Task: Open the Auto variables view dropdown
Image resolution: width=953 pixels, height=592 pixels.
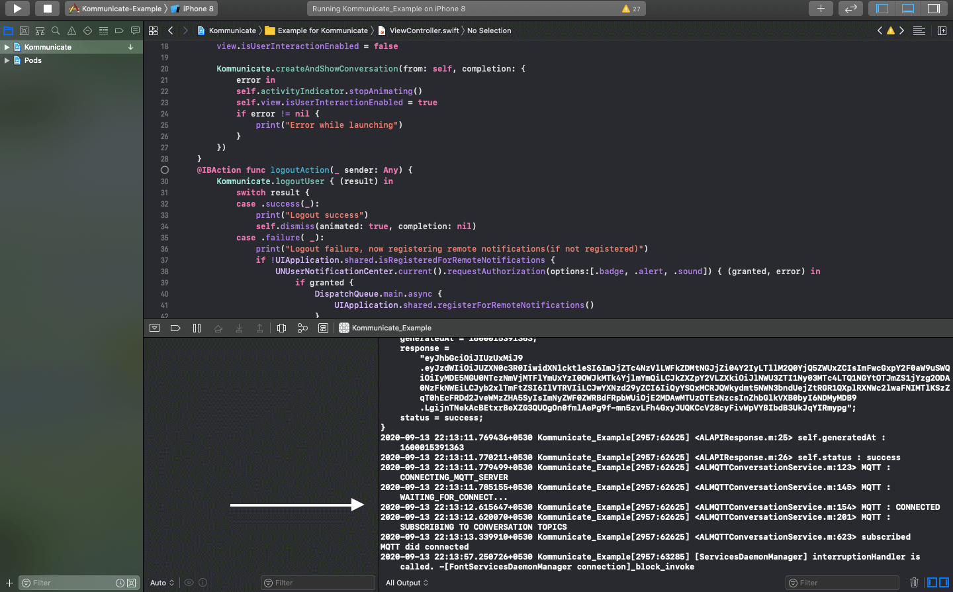Action: pyautogui.click(x=162, y=583)
